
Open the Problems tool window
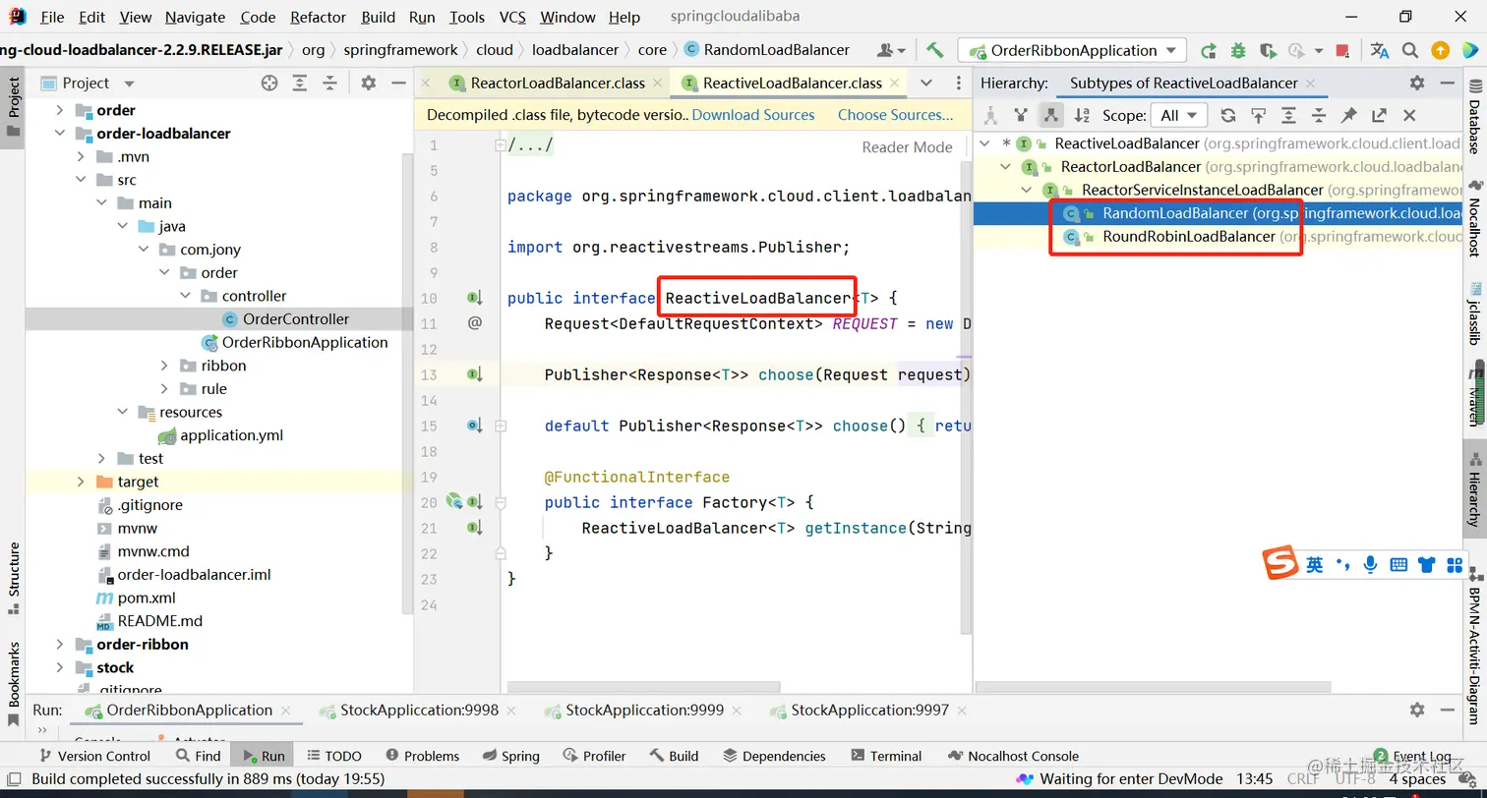click(x=423, y=756)
